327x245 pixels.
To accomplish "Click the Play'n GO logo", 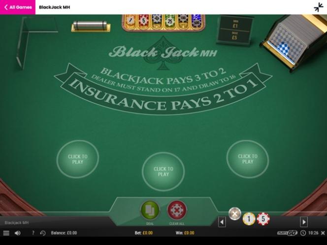I will (287, 233).
